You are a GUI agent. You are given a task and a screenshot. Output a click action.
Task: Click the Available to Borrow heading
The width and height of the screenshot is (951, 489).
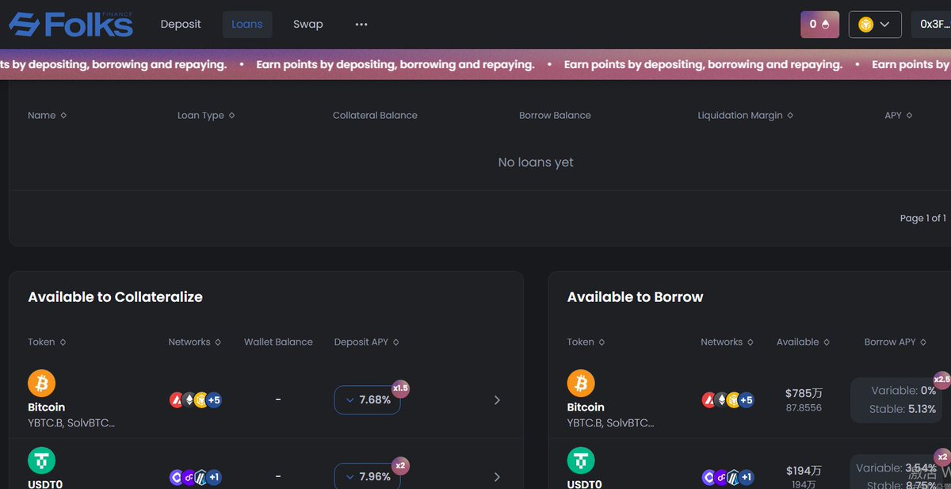click(636, 297)
